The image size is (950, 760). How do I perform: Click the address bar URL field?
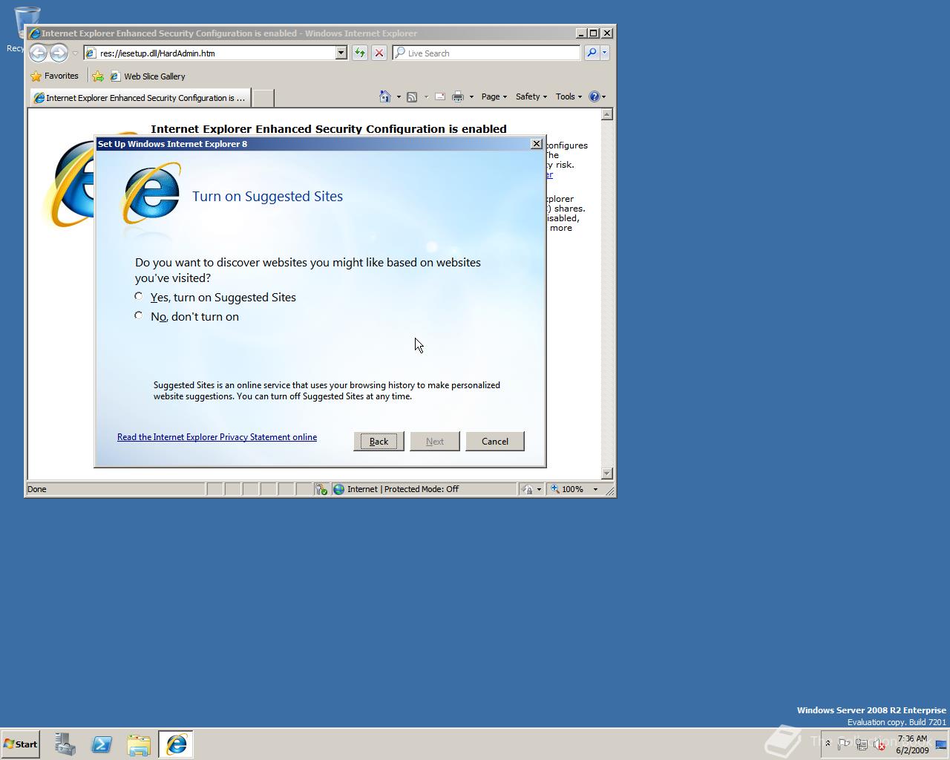coord(215,53)
